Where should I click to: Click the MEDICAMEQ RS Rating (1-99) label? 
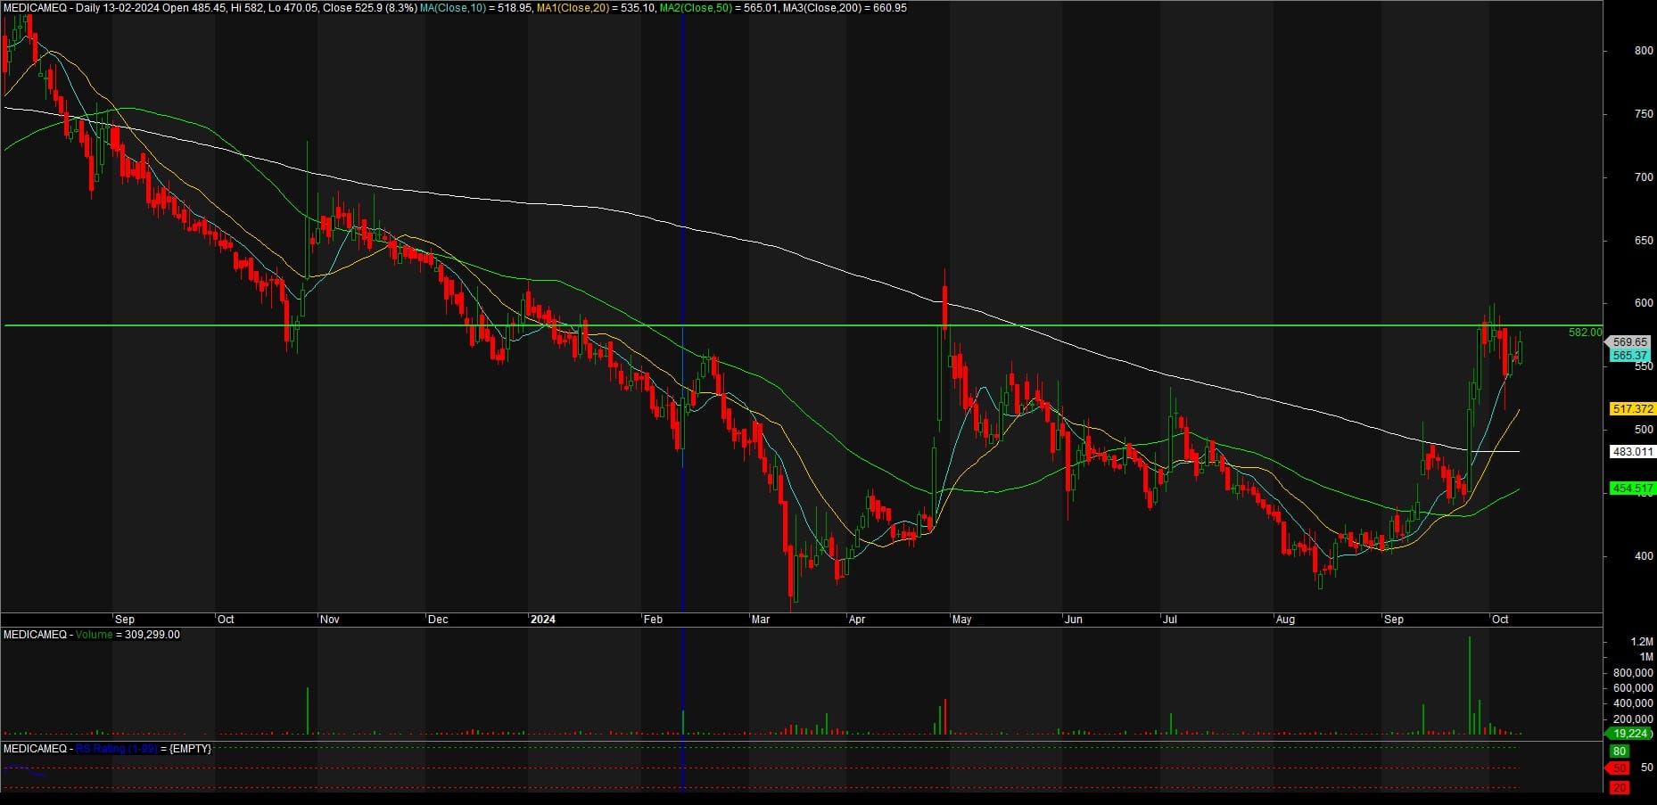[107, 749]
